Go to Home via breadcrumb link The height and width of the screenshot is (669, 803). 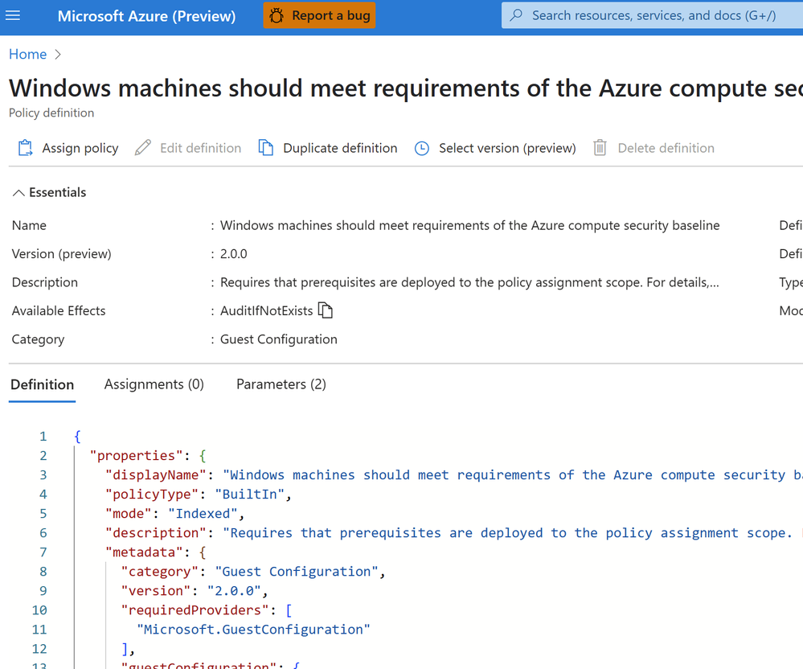pos(27,55)
